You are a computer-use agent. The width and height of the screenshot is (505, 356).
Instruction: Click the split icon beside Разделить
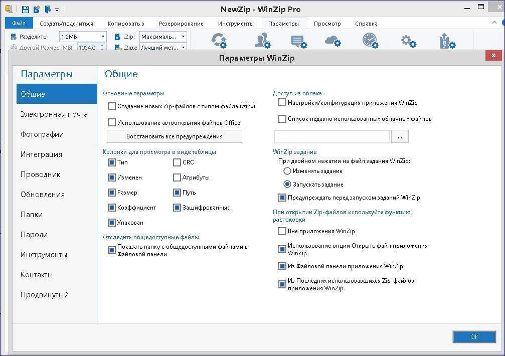[x=14, y=37]
